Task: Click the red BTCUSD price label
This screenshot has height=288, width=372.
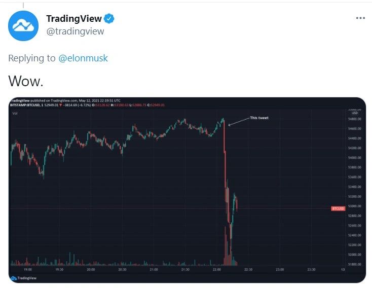Action: click(338, 208)
